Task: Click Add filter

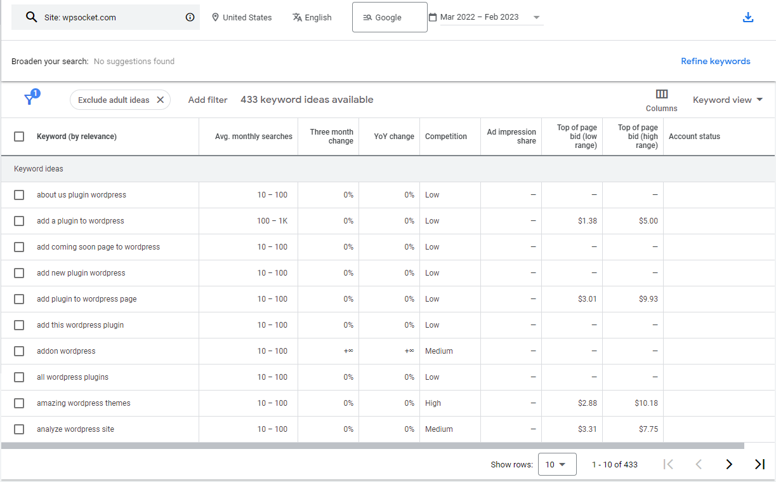Action: [x=207, y=100]
